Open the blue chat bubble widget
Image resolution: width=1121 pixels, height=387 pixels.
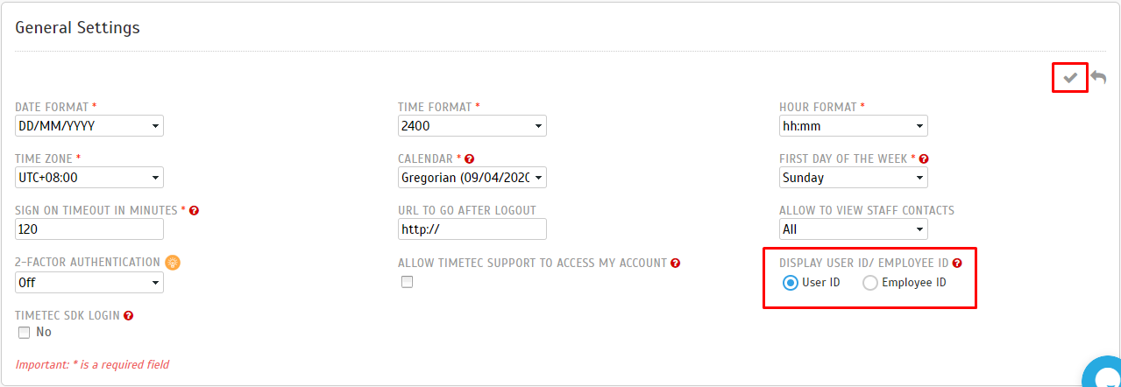pos(1102,372)
